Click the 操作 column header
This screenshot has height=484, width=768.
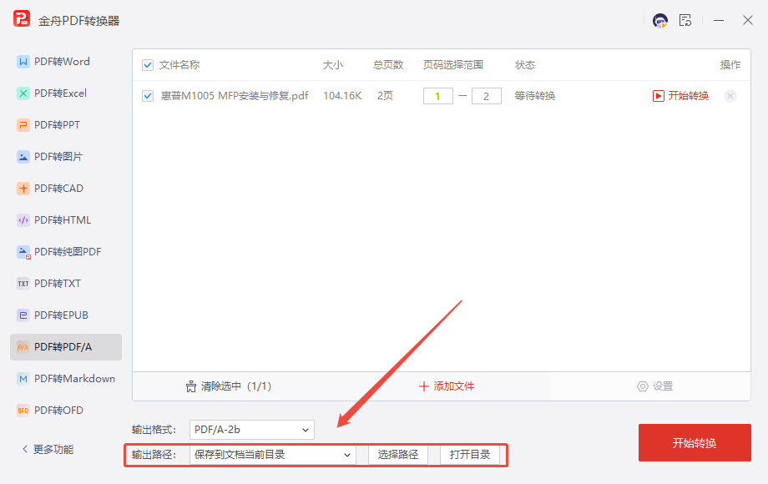coord(730,65)
